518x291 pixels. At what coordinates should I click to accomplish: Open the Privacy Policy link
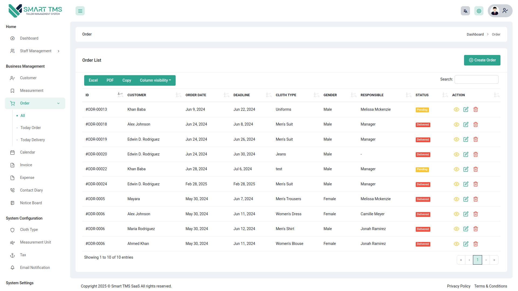tap(459, 286)
